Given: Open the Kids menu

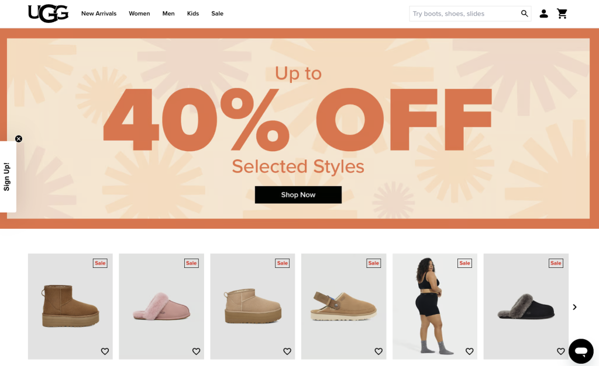Looking at the screenshot, I should [x=193, y=14].
